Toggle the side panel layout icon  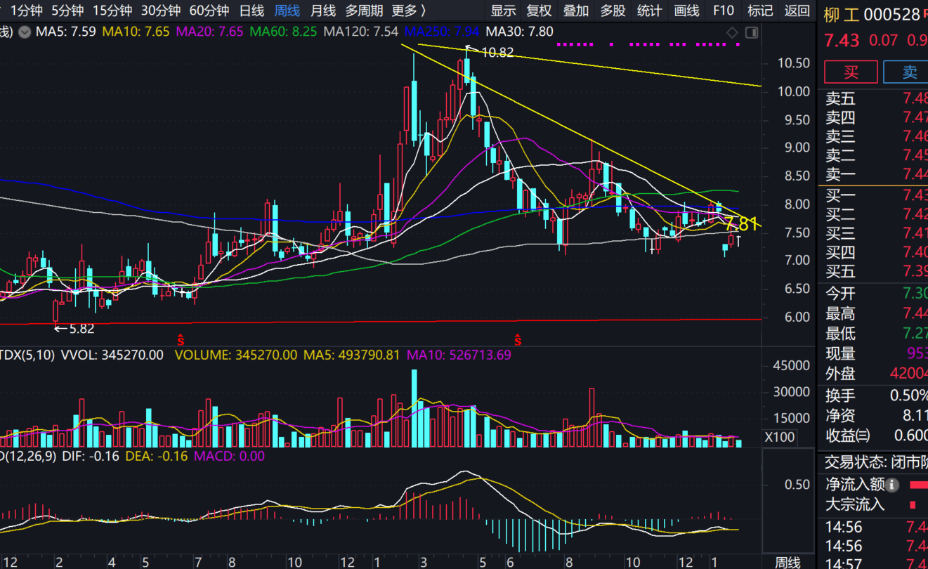752,32
